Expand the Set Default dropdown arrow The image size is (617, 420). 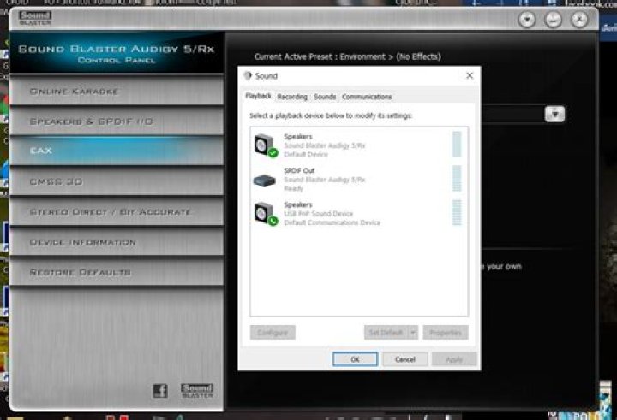pos(413,333)
